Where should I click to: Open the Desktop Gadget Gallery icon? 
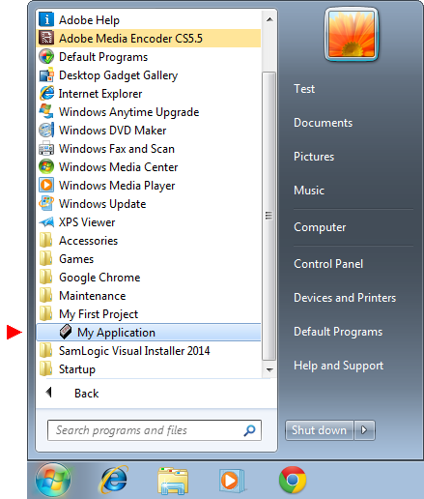46,75
